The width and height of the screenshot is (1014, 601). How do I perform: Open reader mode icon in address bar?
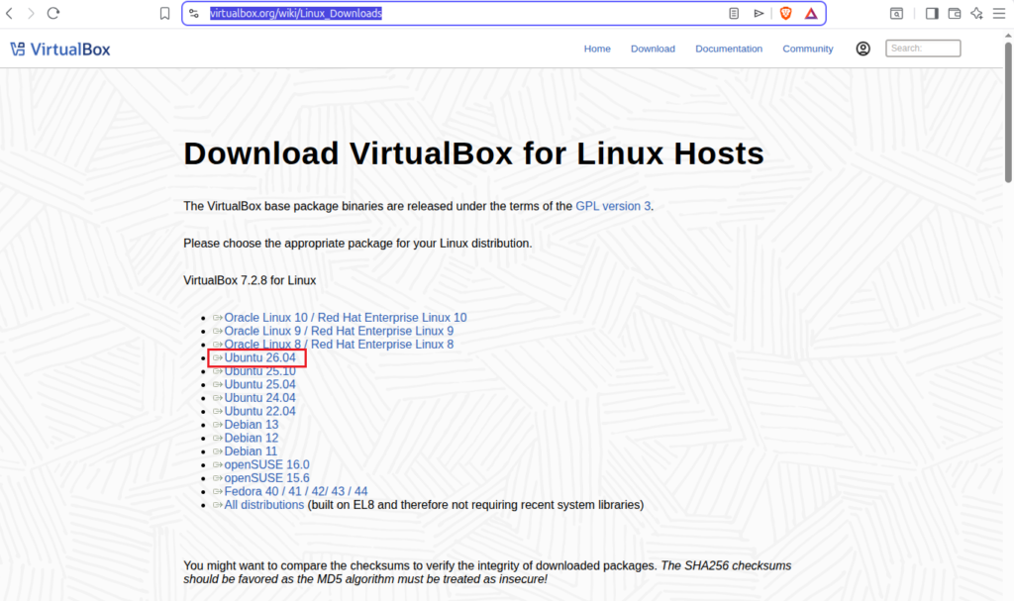point(734,13)
